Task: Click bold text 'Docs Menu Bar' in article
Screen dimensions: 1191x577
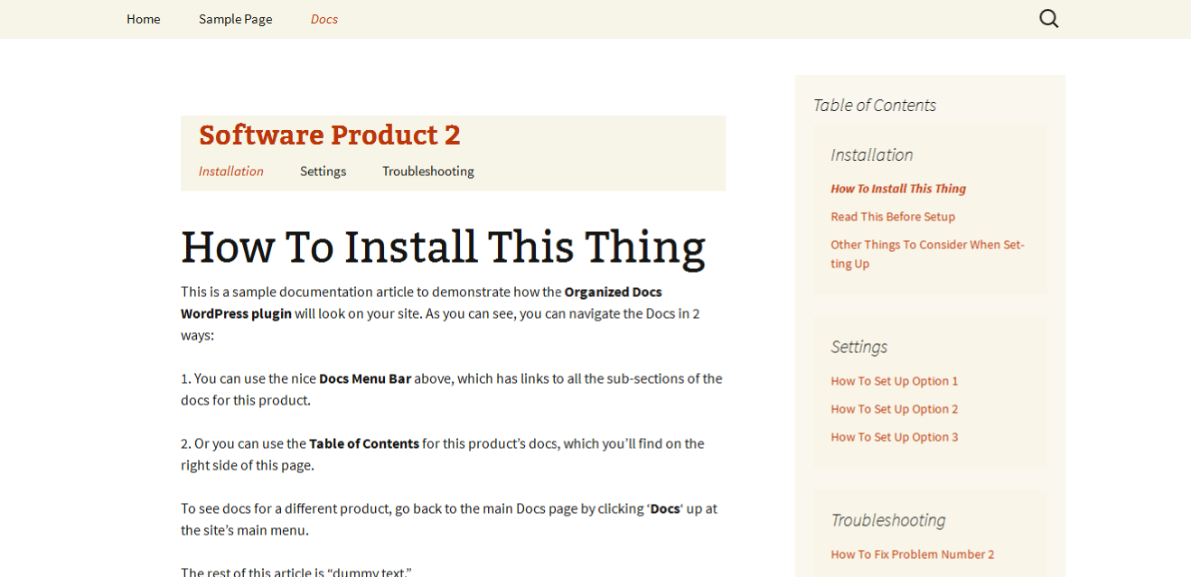Action: coord(365,378)
